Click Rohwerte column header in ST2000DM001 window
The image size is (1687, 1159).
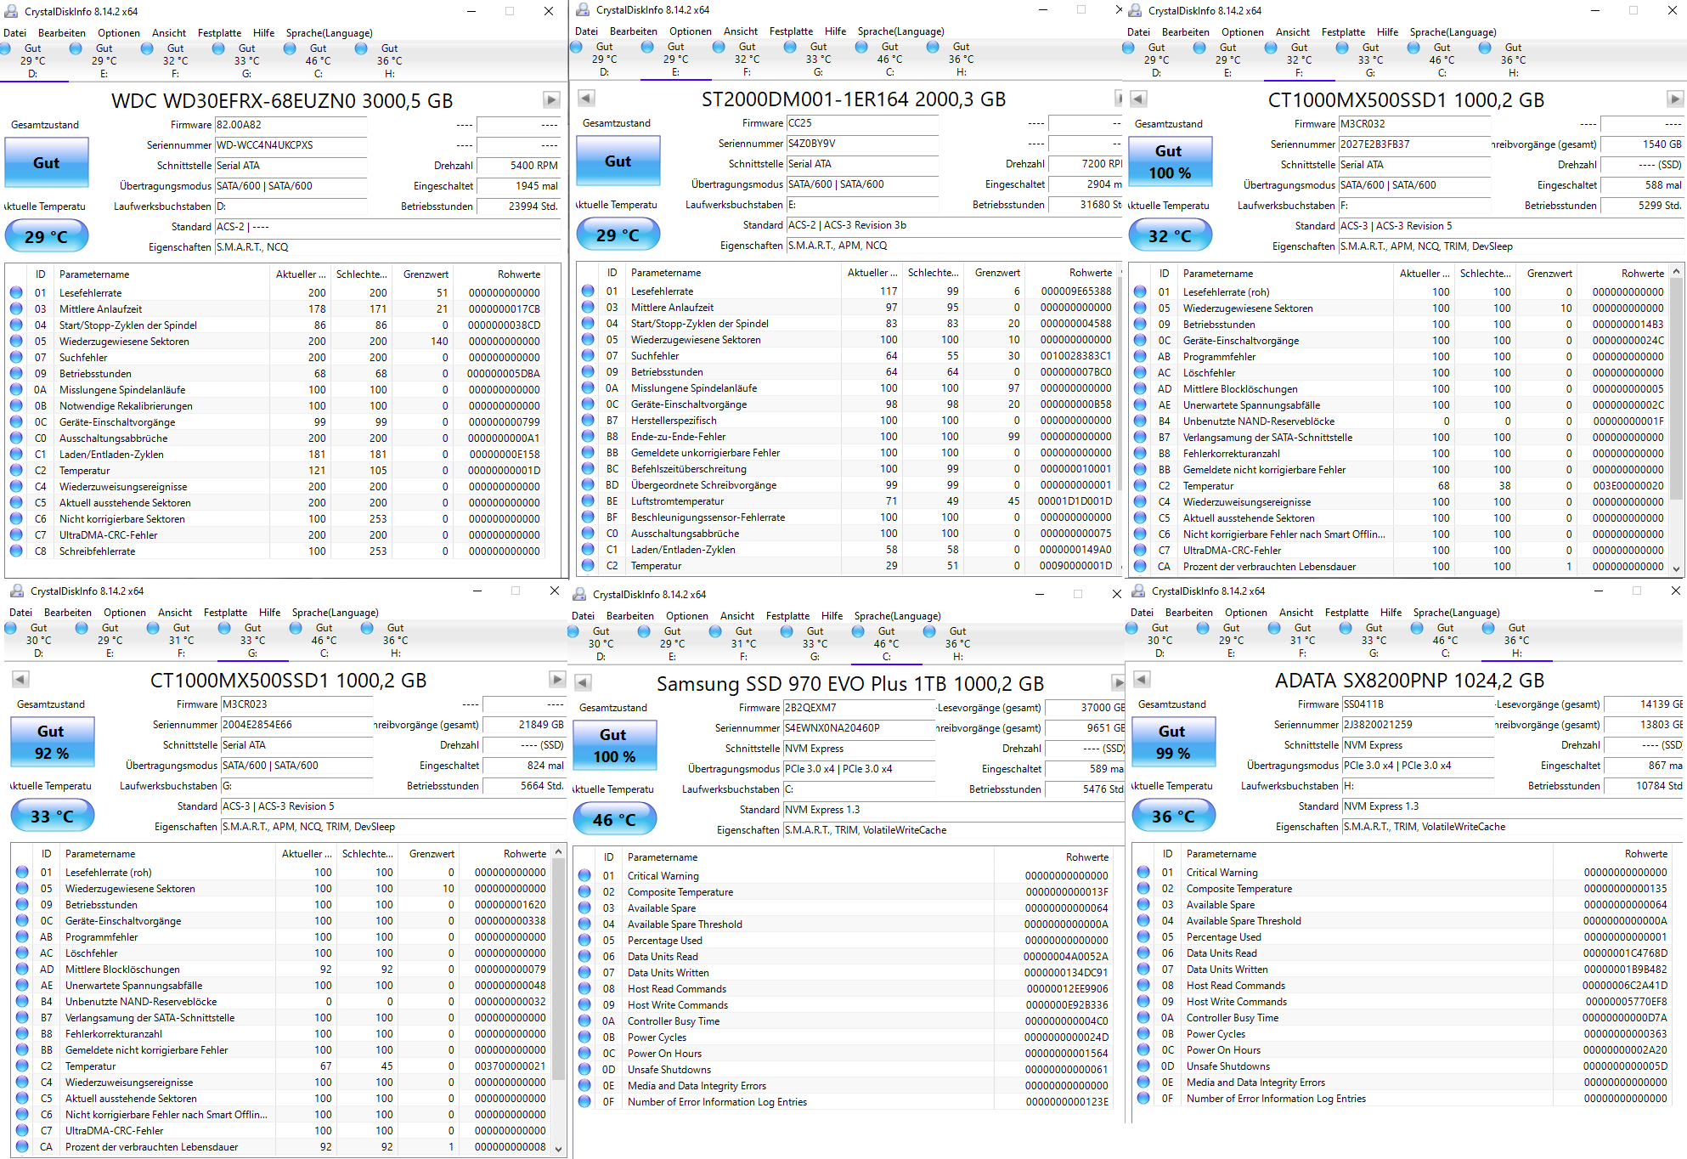click(1090, 273)
